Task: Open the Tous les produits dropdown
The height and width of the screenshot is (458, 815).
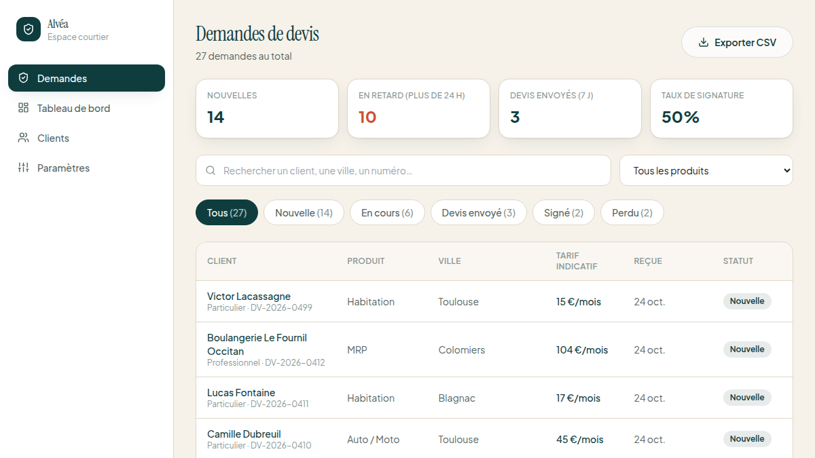Action: pos(706,170)
